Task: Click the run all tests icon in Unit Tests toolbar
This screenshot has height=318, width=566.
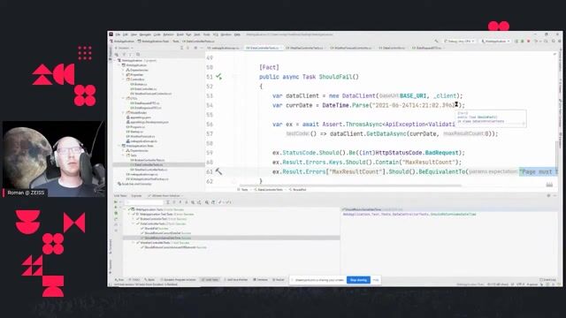Action: pos(115,202)
